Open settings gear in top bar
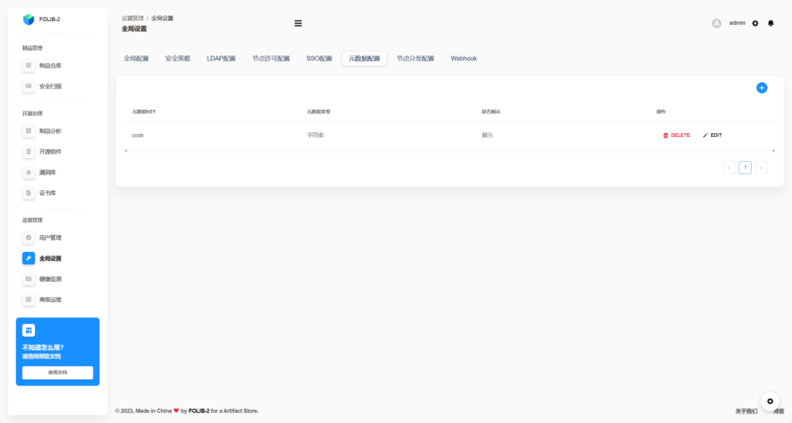Screen dimensions: 792x423 (755, 23)
